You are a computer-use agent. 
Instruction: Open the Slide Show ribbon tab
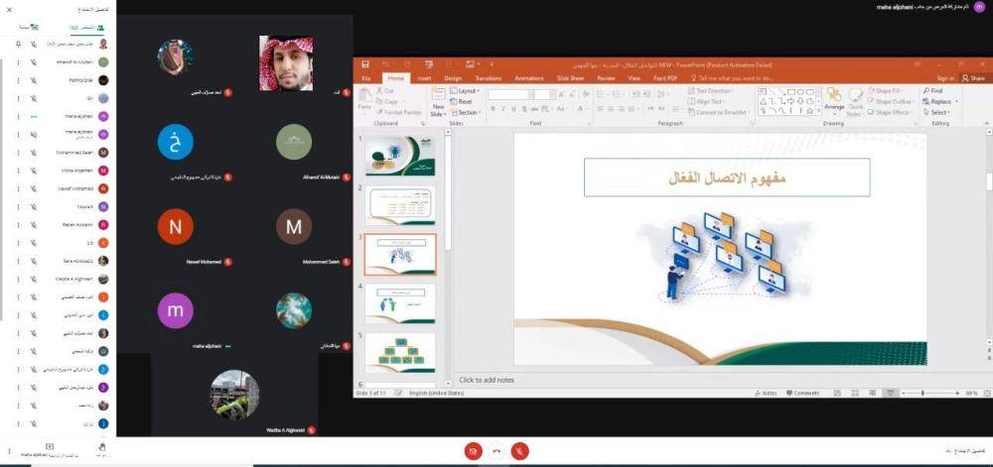570,77
